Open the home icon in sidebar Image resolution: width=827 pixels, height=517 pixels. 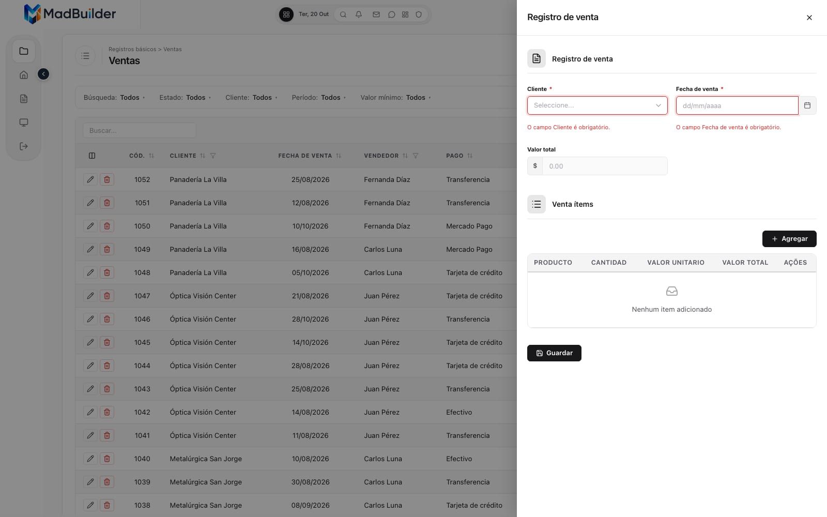24,75
